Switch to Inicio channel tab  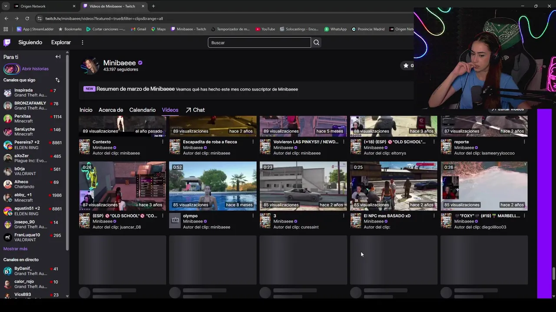[x=86, y=110]
